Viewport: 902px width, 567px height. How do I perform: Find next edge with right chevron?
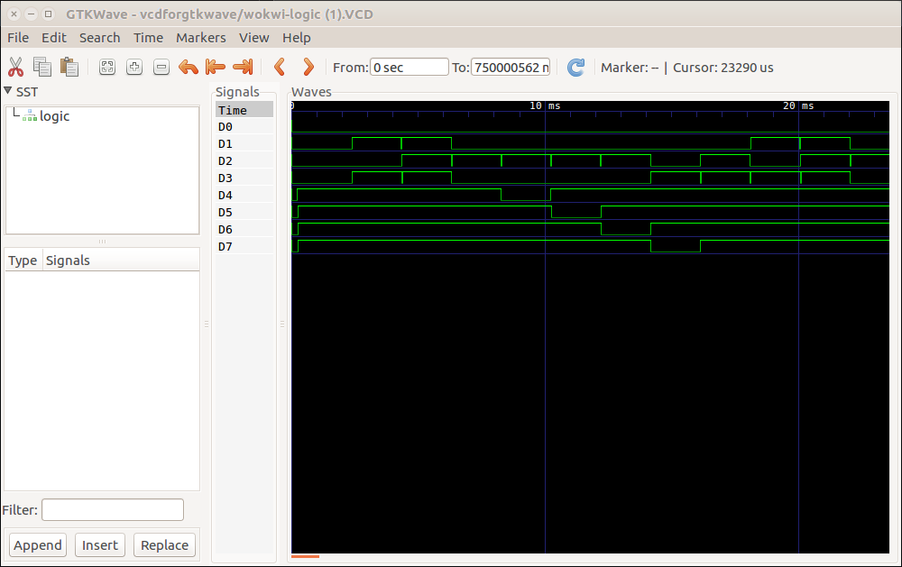pyautogui.click(x=308, y=67)
